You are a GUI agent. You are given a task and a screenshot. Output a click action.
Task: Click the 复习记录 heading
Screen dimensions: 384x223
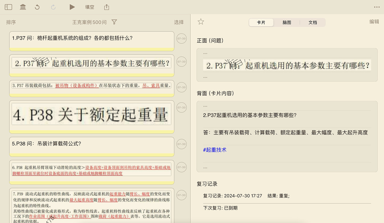click(207, 184)
